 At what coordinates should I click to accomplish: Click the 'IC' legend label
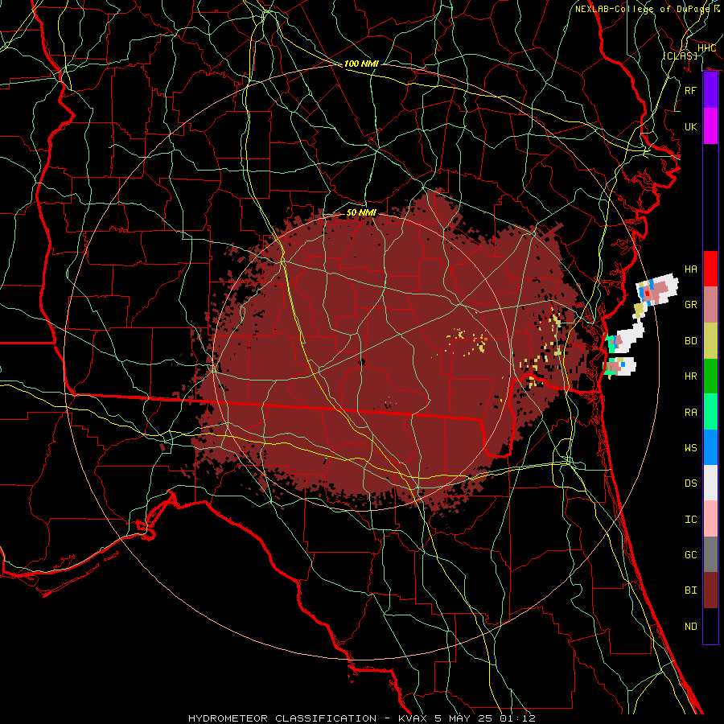[x=690, y=520]
